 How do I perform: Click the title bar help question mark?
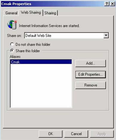(106, 4)
